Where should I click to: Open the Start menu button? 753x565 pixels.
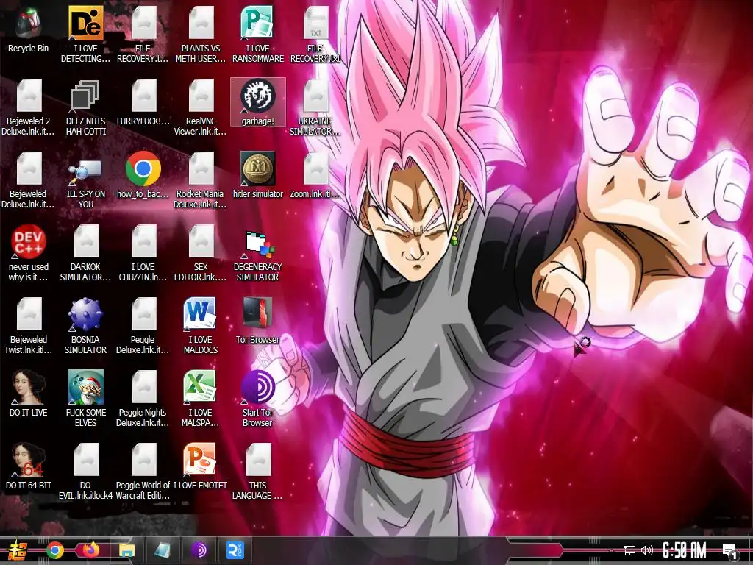18,550
